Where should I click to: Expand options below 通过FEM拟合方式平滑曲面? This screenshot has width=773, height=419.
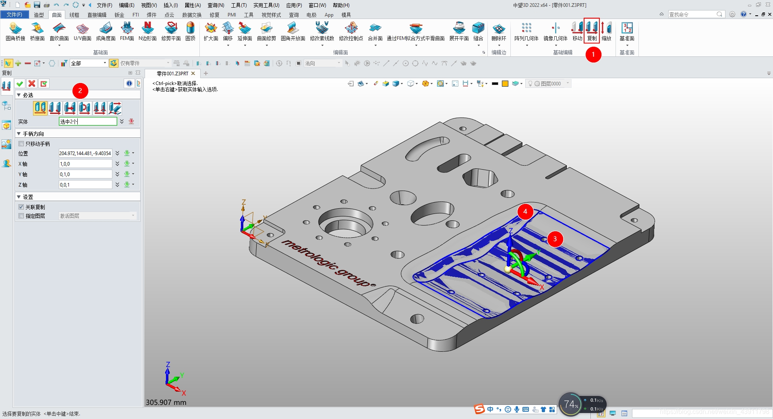pyautogui.click(x=416, y=46)
